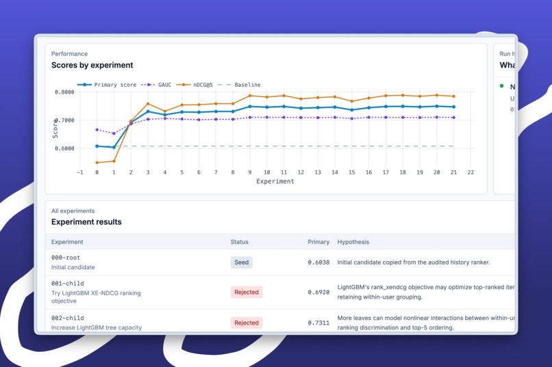The width and height of the screenshot is (552, 367).
Task: Click the Primary score point at experiment 3
Action: pos(148,111)
